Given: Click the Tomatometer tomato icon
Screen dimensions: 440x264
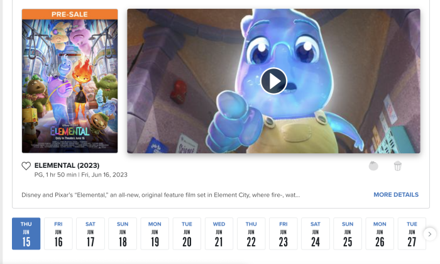Looking at the screenshot, I should [373, 166].
